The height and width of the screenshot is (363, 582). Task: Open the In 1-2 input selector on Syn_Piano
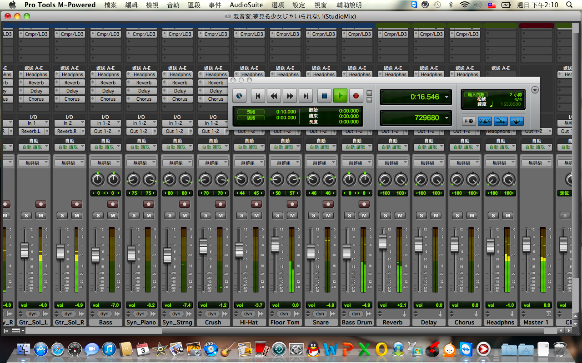point(141,123)
